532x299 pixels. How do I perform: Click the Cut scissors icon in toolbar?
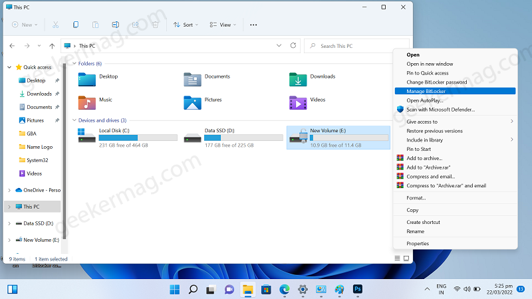click(x=56, y=25)
